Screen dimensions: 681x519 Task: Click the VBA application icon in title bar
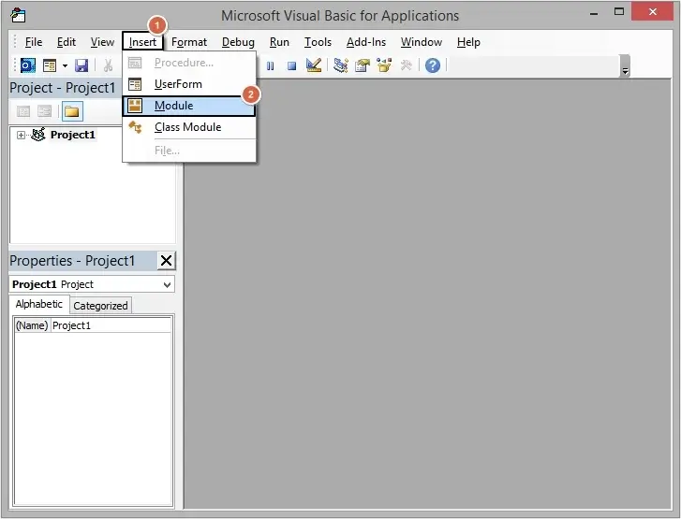coord(19,15)
